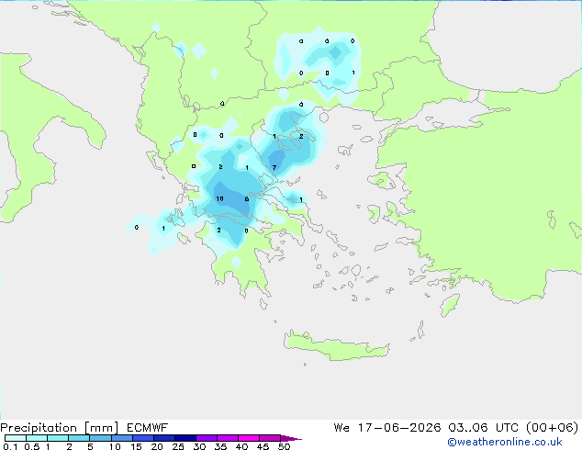Screen dimensions: 582x450
Task: Click the '40' legend scale label
Action: tap(241, 446)
